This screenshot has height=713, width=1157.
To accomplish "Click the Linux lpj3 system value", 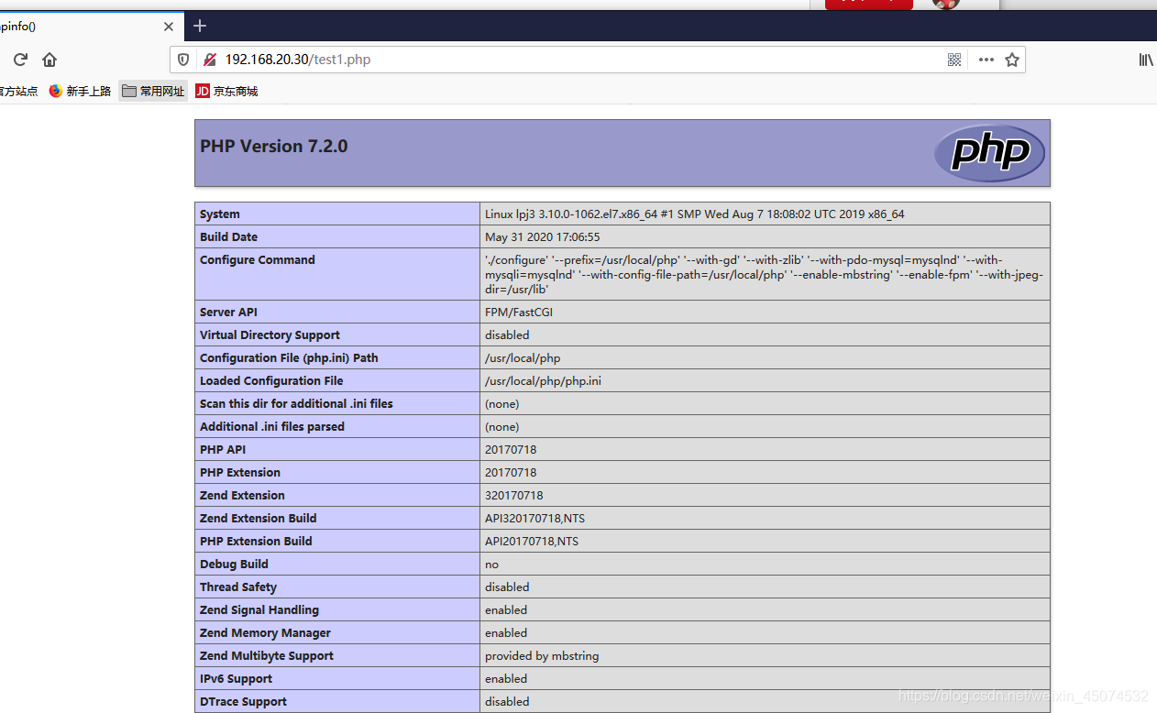I will click(695, 214).
